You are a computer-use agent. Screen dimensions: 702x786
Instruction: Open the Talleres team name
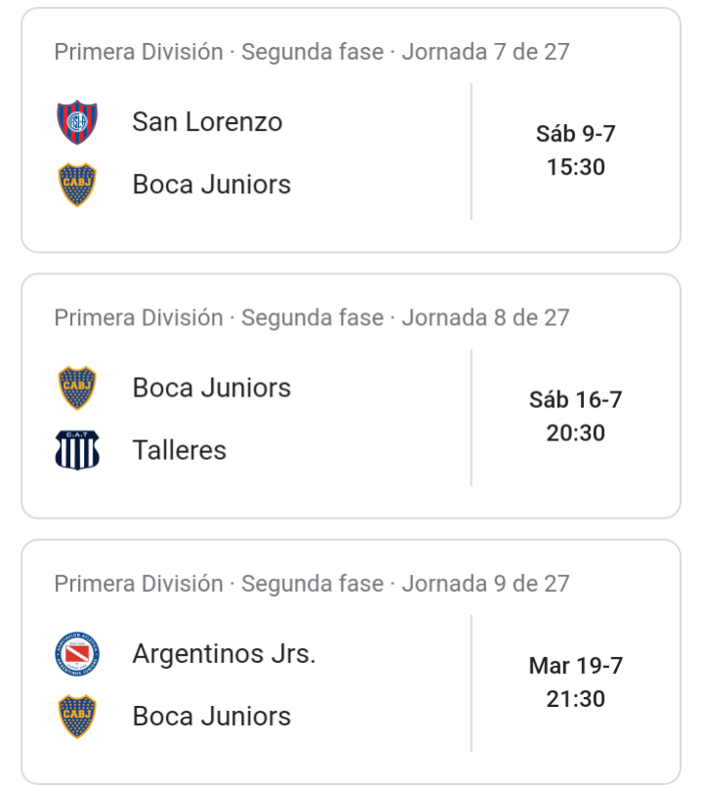tap(179, 450)
